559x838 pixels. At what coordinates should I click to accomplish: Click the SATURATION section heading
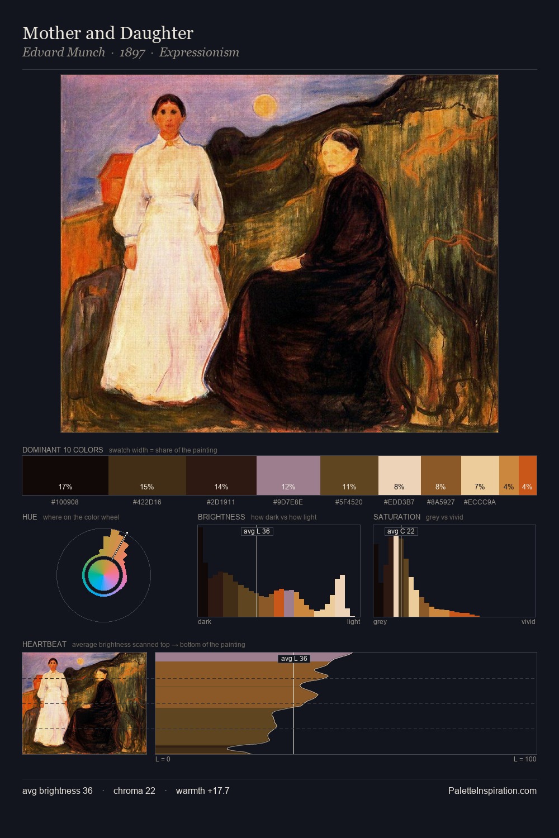pyautogui.click(x=397, y=517)
